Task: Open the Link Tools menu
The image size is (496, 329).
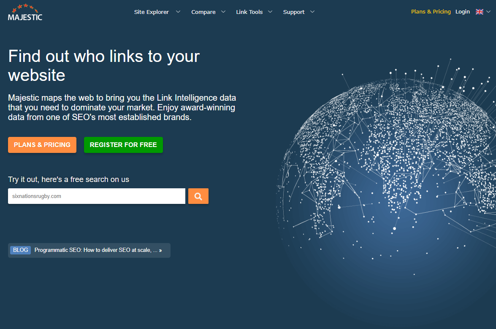Action: [x=249, y=12]
